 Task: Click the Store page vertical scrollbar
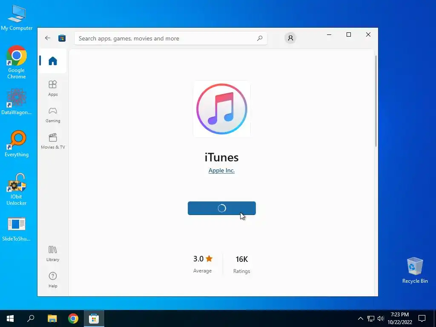[376, 100]
